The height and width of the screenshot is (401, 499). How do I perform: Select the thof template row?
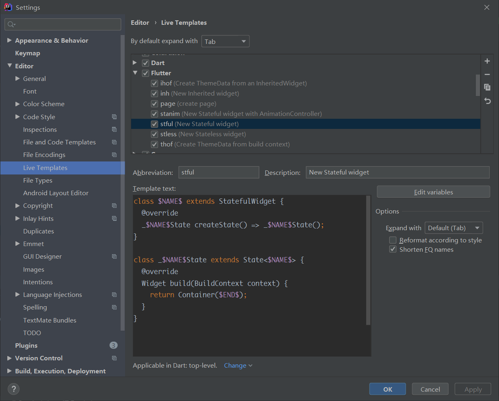tap(306, 144)
